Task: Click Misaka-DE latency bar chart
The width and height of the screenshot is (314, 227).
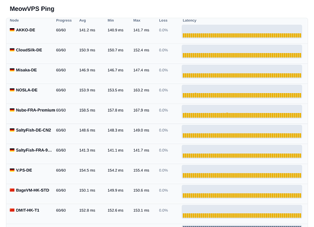Action: (242, 72)
